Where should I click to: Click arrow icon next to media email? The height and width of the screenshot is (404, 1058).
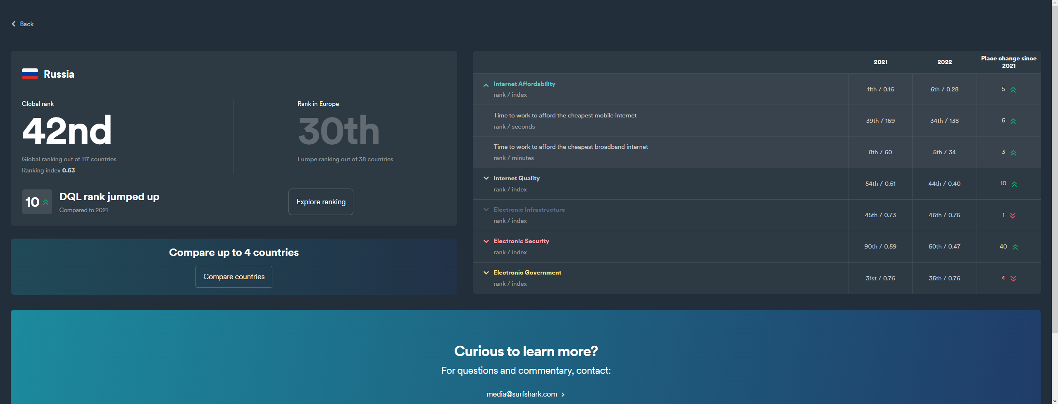tap(563, 394)
